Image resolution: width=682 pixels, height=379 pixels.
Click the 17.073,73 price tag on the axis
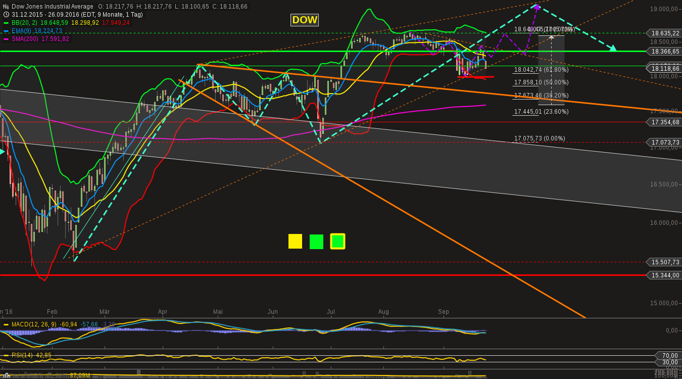tap(664, 143)
